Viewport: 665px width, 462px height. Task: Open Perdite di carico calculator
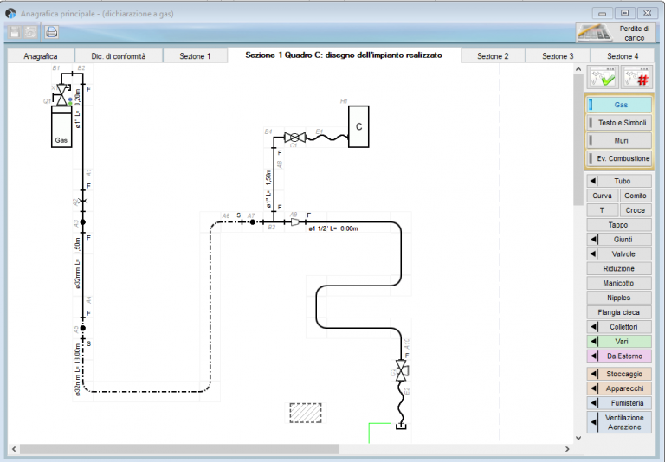617,33
